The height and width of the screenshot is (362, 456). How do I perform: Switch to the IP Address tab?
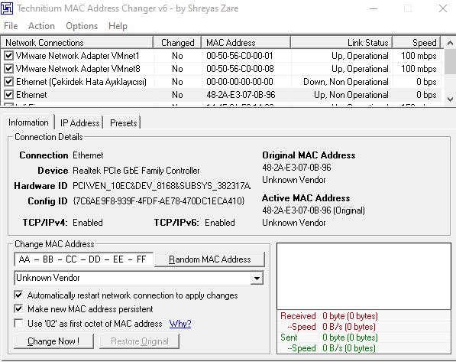point(79,123)
